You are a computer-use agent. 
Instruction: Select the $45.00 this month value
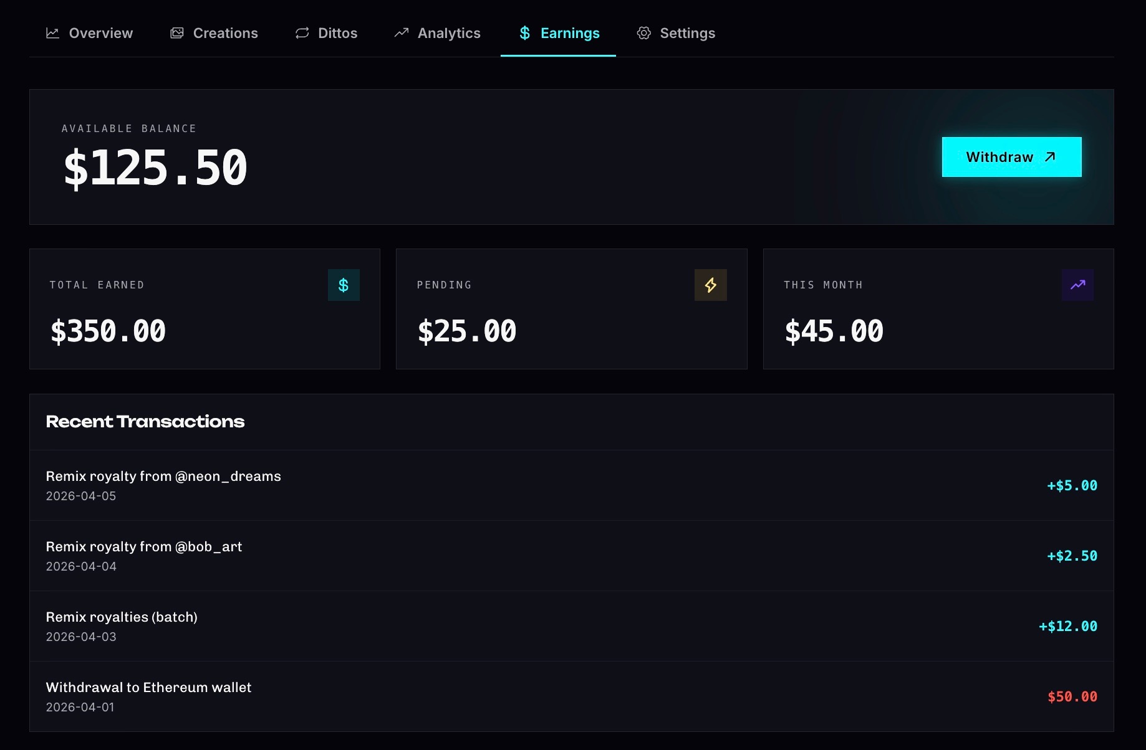coord(834,331)
